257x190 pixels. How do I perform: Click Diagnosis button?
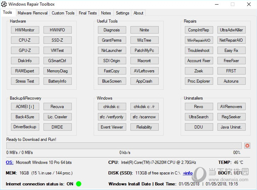coord(112,30)
